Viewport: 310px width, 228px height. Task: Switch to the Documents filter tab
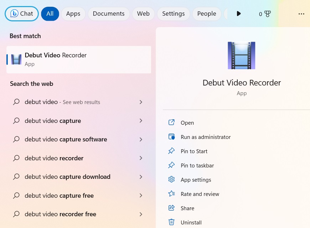tap(108, 14)
